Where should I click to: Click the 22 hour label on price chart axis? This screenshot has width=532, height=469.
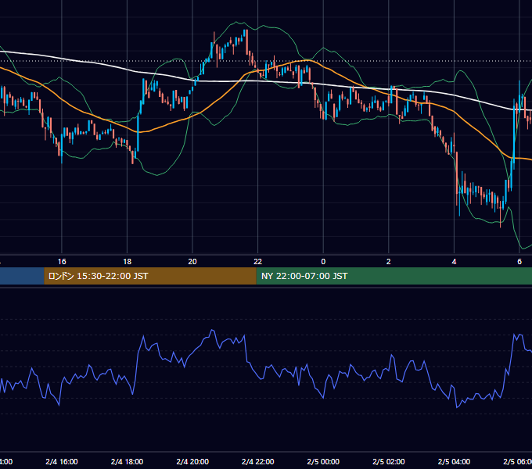tap(258, 262)
